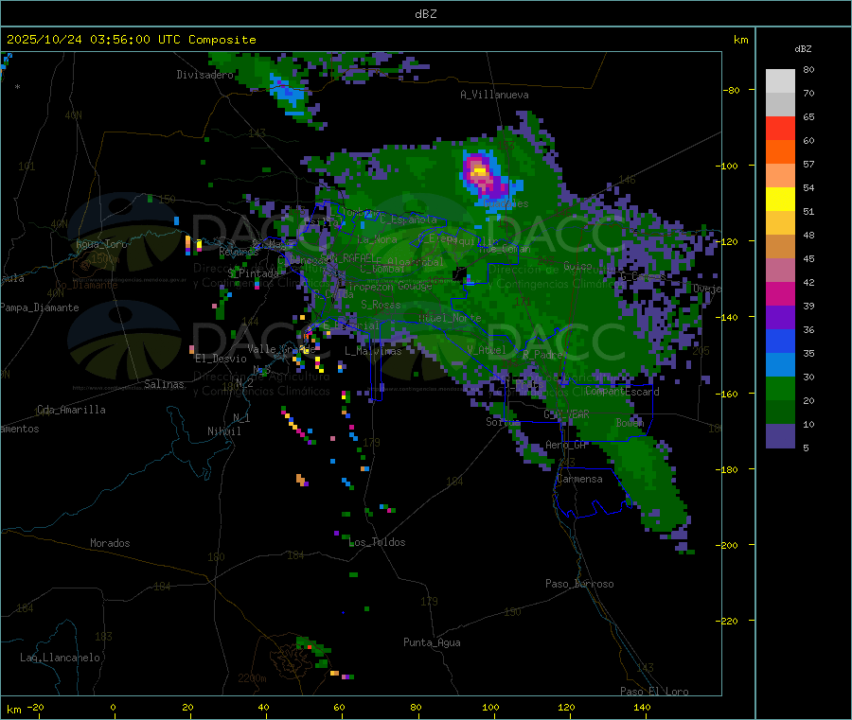Viewport: 852px width, 720px height.
Task: Pick the light orange 54-57 dBZ legend swatch
Action: [780, 175]
